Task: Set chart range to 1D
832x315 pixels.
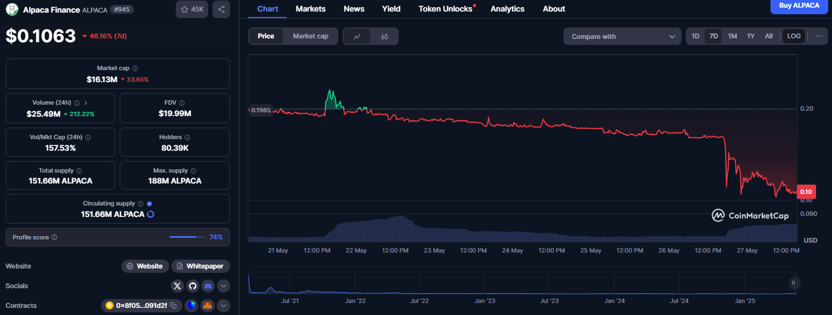Action: point(695,36)
